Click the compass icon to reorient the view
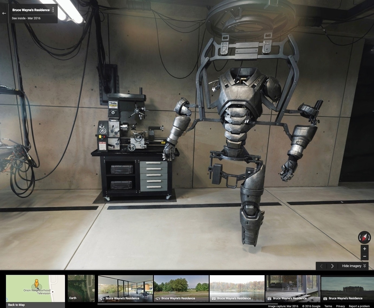The height and width of the screenshot is (308, 374). click(364, 237)
